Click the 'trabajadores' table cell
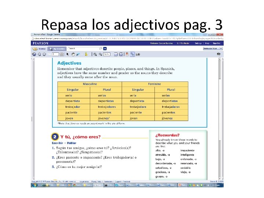The image size is (264, 198). (x=107, y=107)
